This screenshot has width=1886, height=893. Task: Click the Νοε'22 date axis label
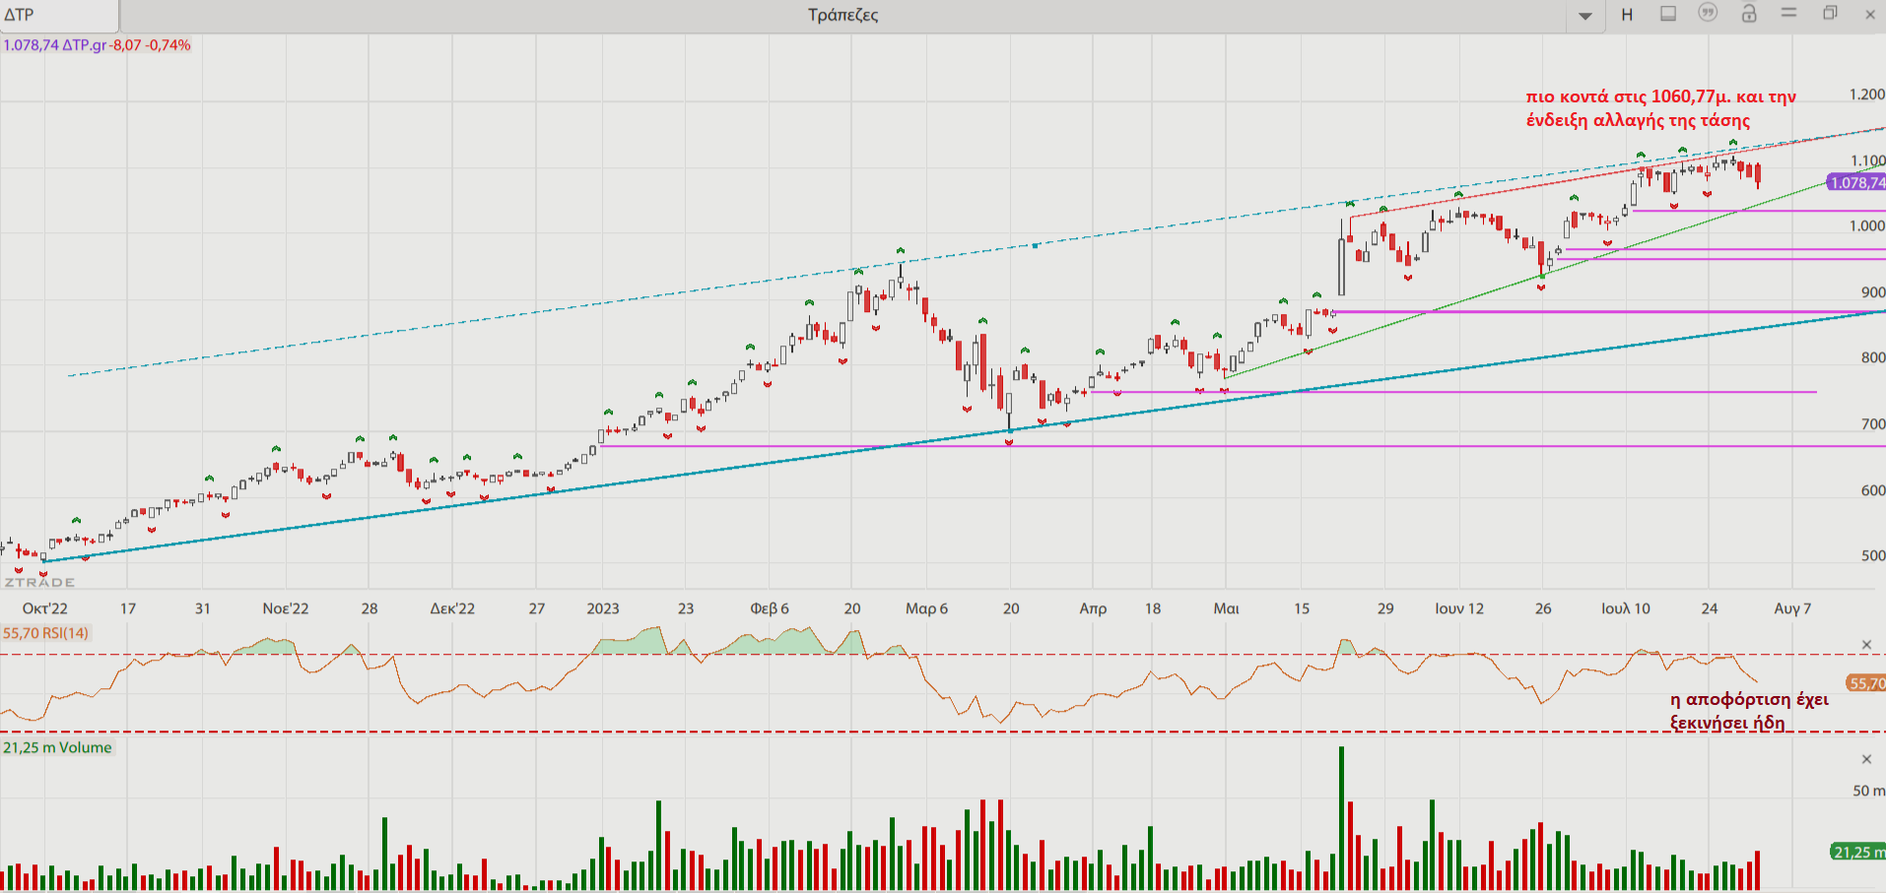click(286, 608)
